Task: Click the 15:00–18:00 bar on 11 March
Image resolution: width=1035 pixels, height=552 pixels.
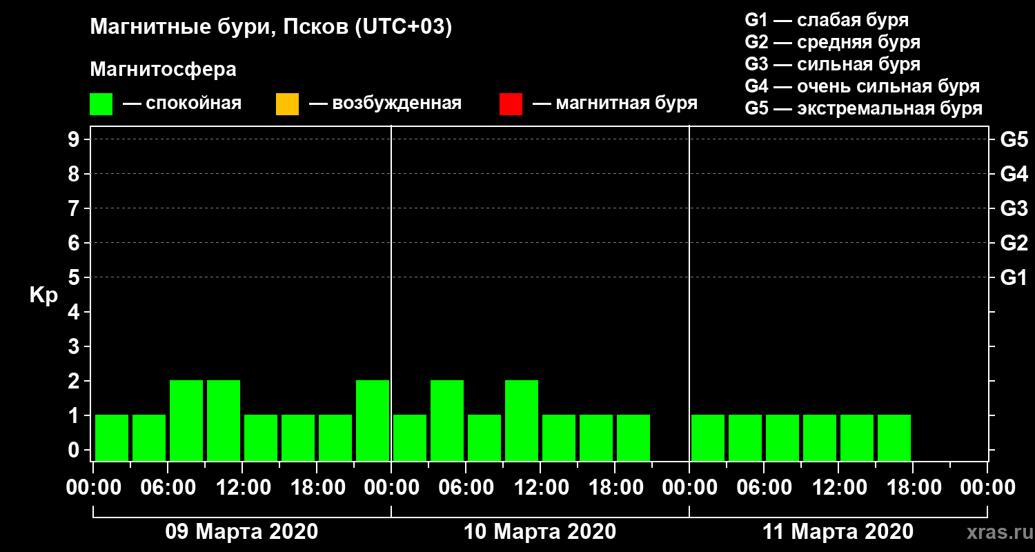Action: click(894, 437)
